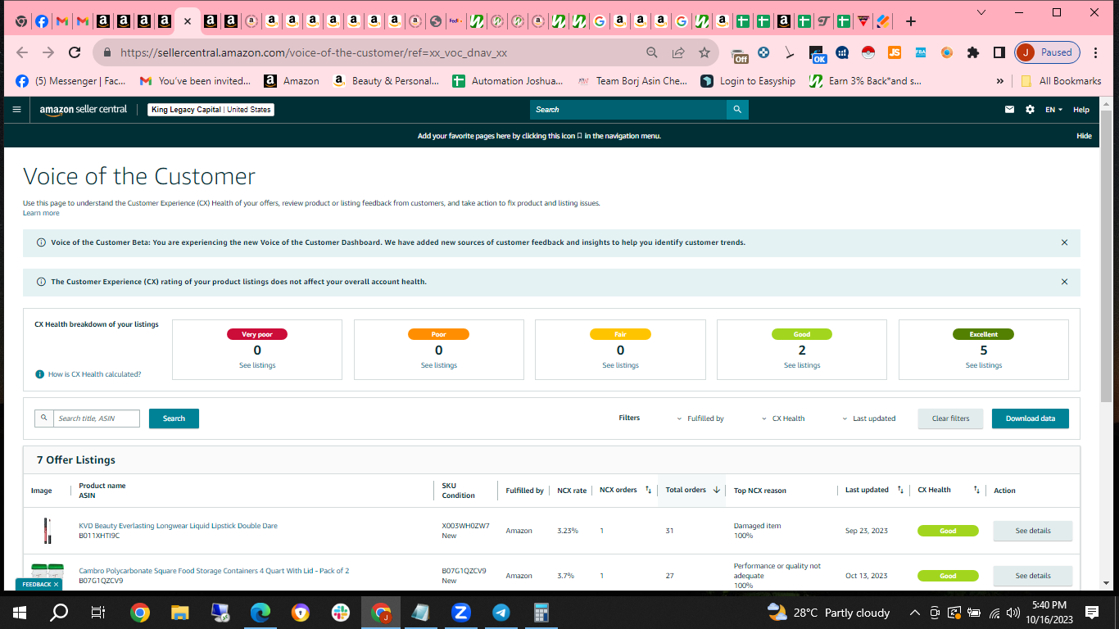1119x629 pixels.
Task: Open the Chrome extensions puzzle icon
Action: (x=973, y=52)
